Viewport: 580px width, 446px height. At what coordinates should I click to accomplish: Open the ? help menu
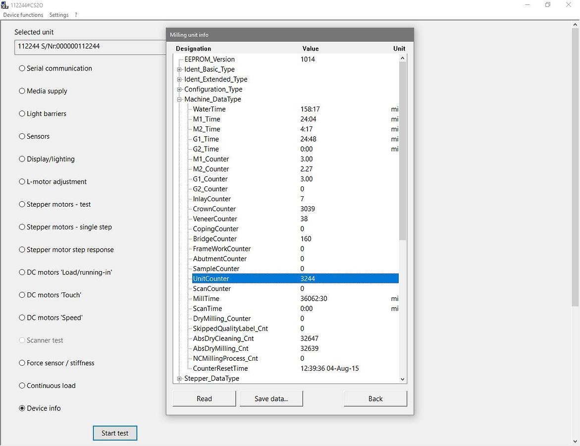76,15
